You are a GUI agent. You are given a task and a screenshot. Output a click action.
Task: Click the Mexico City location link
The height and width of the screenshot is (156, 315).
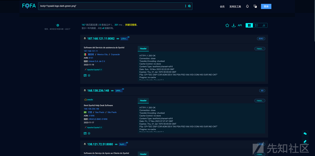tap(102, 55)
